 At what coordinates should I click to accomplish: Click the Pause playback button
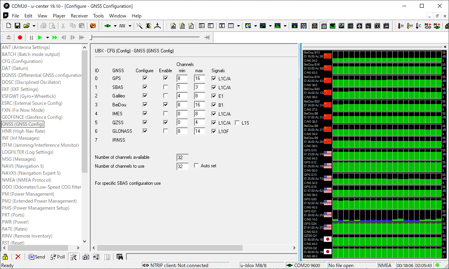[x=31, y=37]
